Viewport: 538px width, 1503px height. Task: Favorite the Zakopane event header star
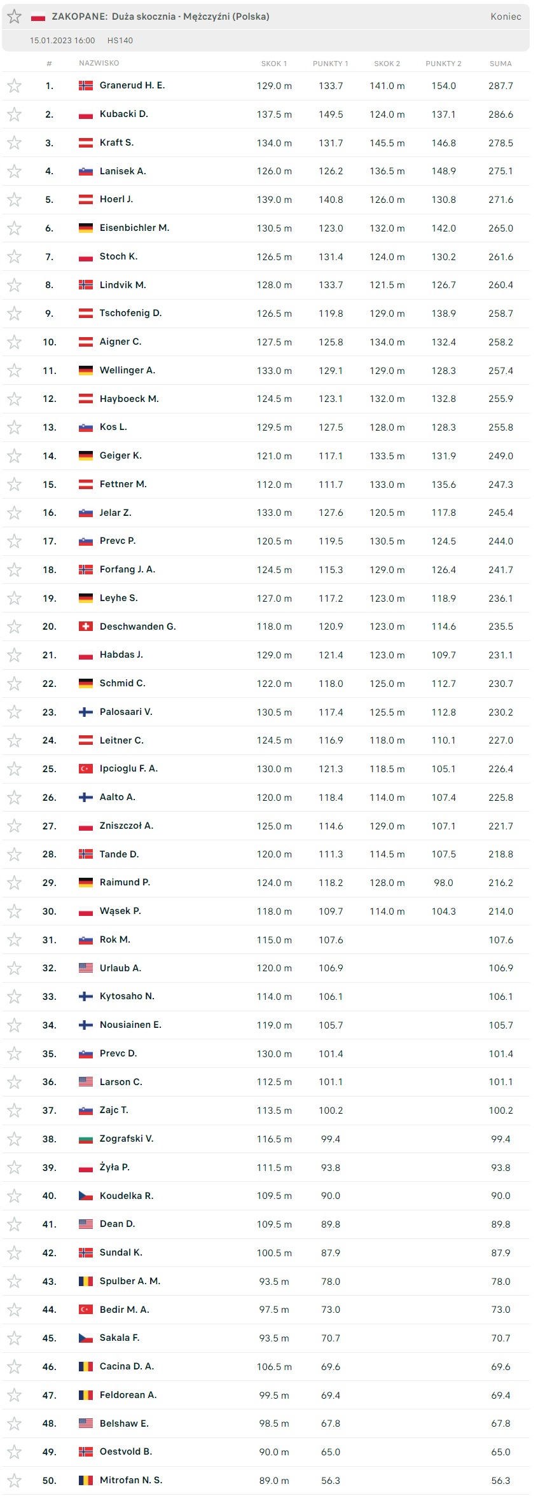pyautogui.click(x=14, y=17)
